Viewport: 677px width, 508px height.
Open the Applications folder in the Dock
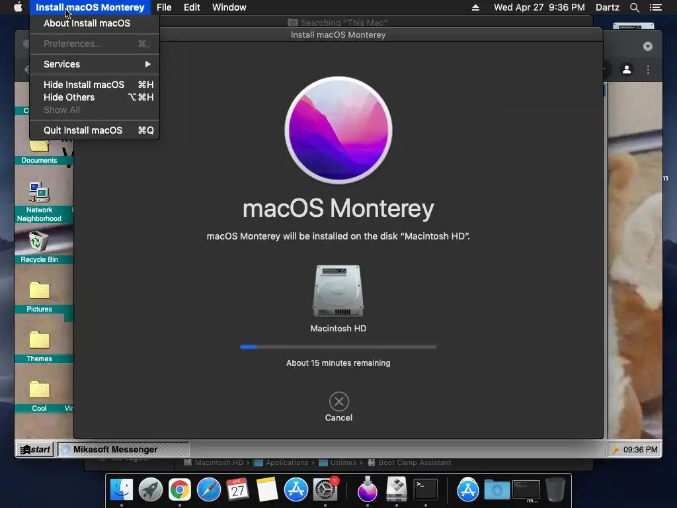[468, 489]
